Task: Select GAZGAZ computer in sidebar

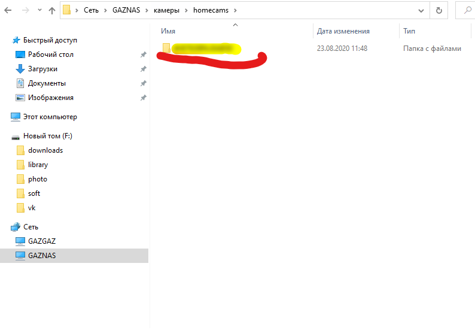Action: tap(42, 241)
